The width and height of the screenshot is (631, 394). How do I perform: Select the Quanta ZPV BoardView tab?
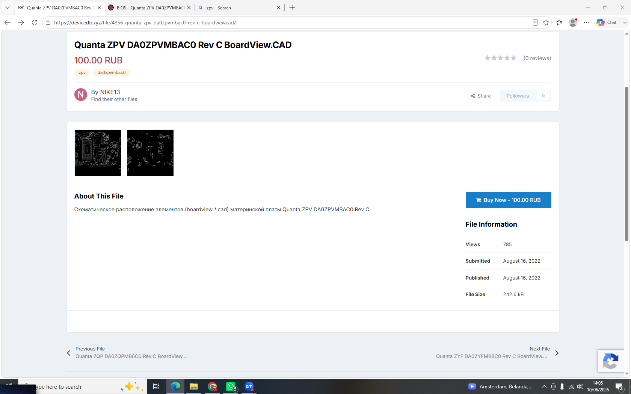(59, 8)
